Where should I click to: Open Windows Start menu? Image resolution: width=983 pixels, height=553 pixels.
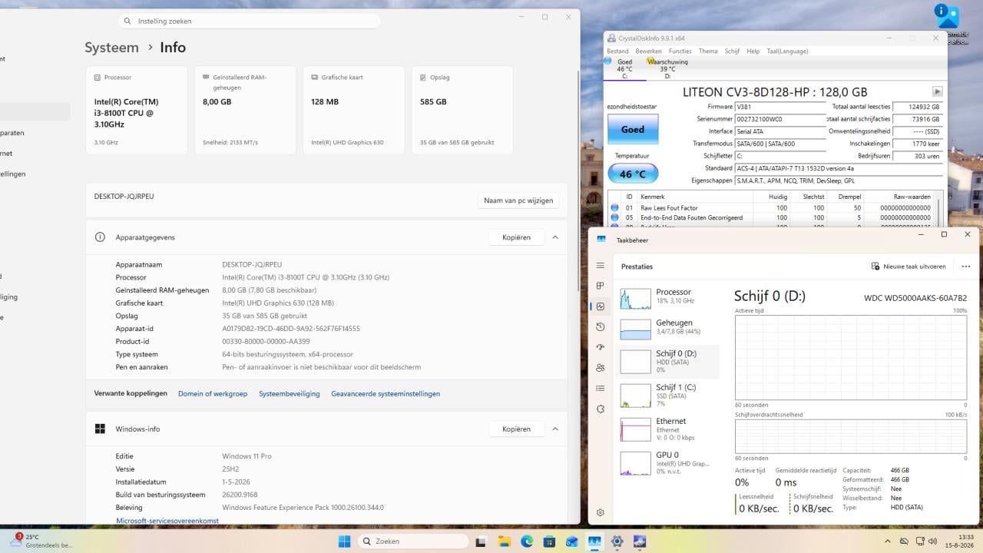coord(344,541)
